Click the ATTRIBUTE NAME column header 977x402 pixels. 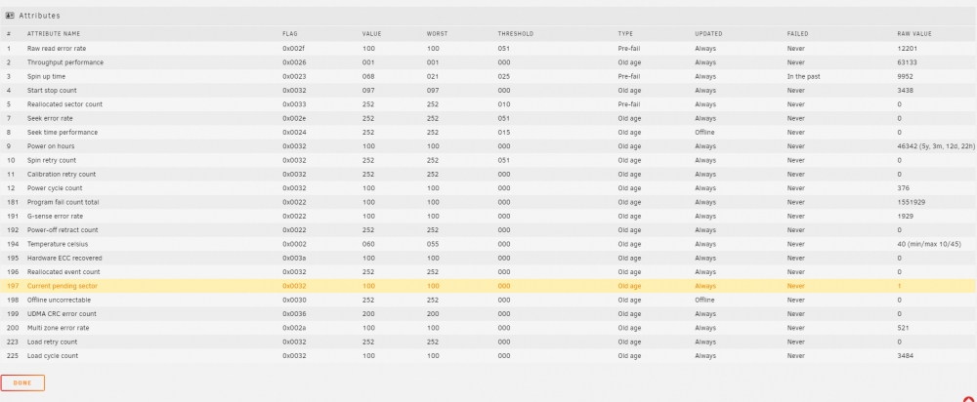pyautogui.click(x=54, y=33)
